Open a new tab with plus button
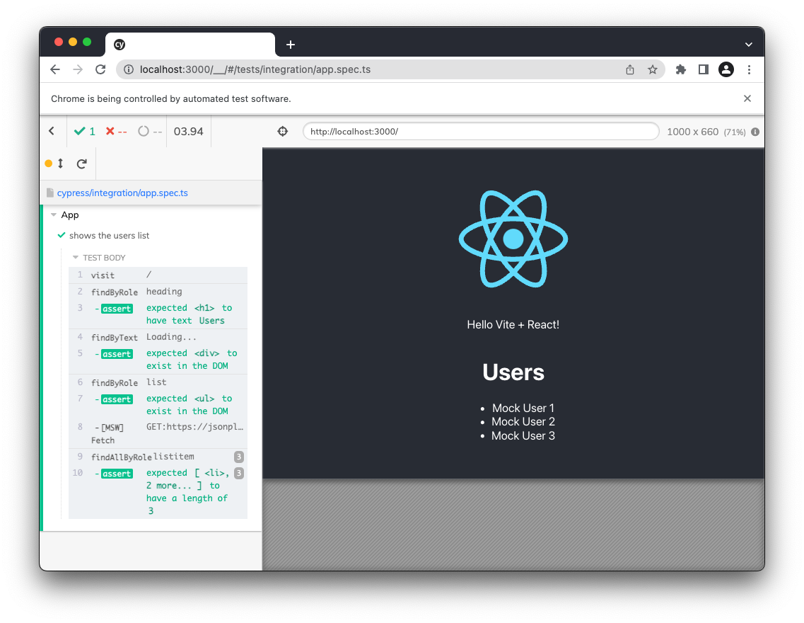This screenshot has height=623, width=804. (291, 45)
